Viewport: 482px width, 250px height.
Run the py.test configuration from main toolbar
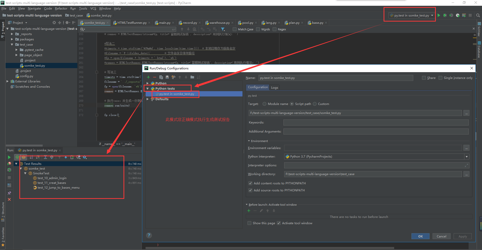pyautogui.click(x=439, y=15)
